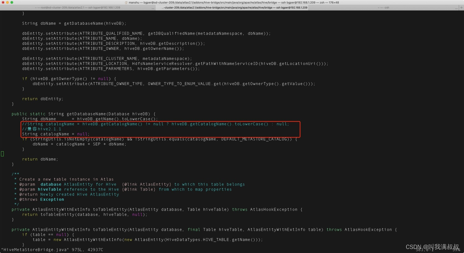Click 'if (hiveDB.getOwnerType() != null) {' line
The width and height of the screenshot is (464, 253).
(69, 79)
